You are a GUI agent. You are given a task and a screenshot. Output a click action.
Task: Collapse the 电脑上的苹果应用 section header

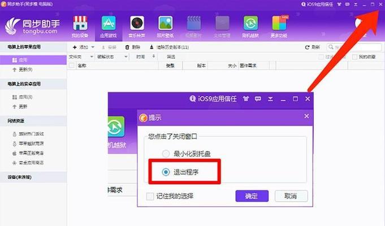point(33,47)
